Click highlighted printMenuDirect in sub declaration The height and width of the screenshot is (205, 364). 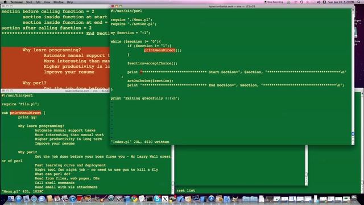click(25, 113)
